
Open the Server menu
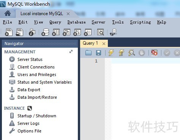click(98, 22)
